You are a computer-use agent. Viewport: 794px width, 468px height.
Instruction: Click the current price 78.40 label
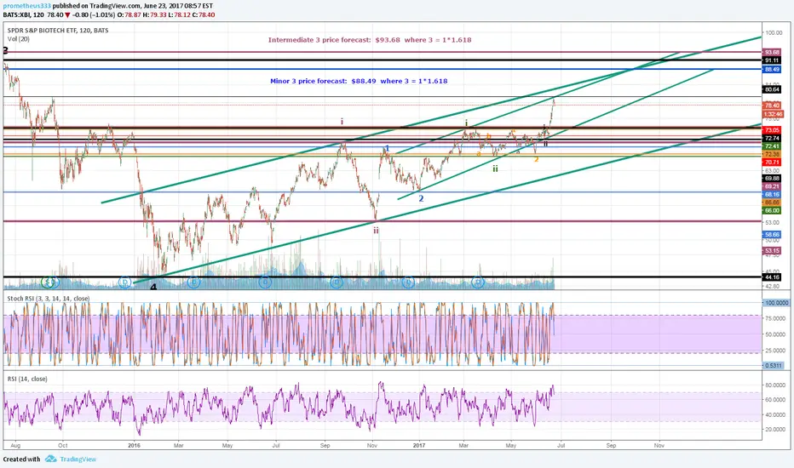[x=772, y=106]
